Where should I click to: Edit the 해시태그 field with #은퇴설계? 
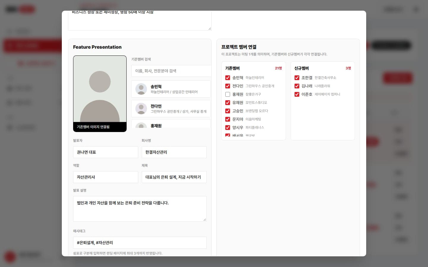pyautogui.click(x=140, y=243)
